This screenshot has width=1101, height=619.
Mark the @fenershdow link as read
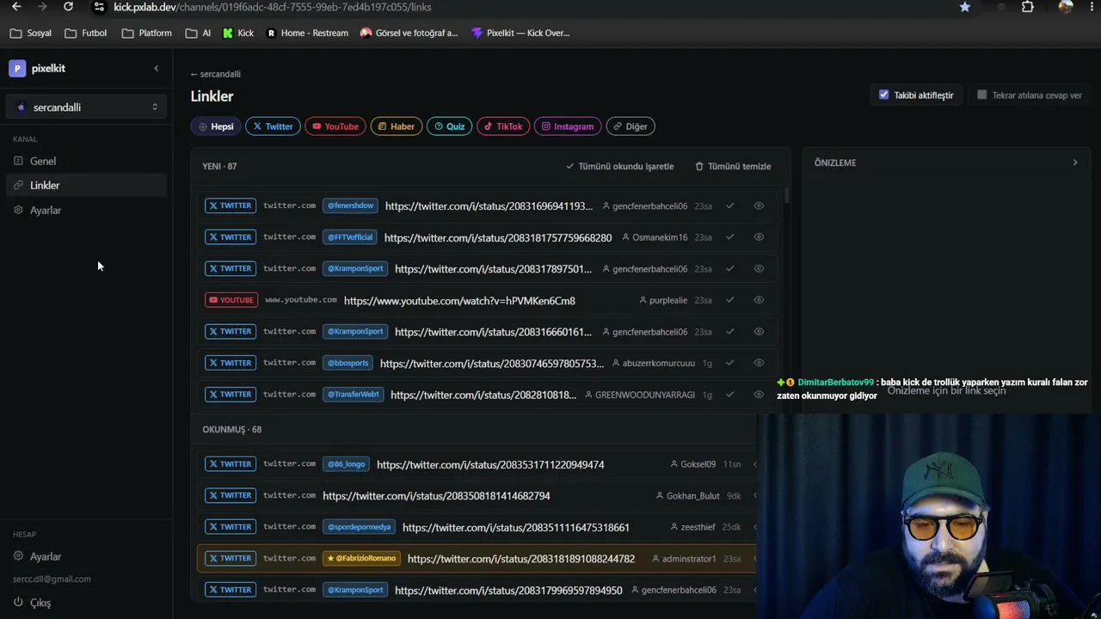[x=730, y=205]
